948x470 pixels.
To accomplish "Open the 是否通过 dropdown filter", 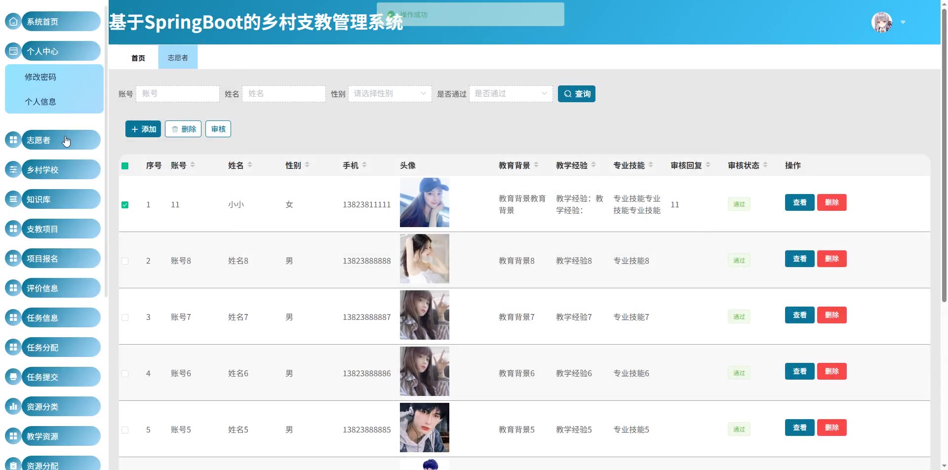I will pyautogui.click(x=511, y=94).
